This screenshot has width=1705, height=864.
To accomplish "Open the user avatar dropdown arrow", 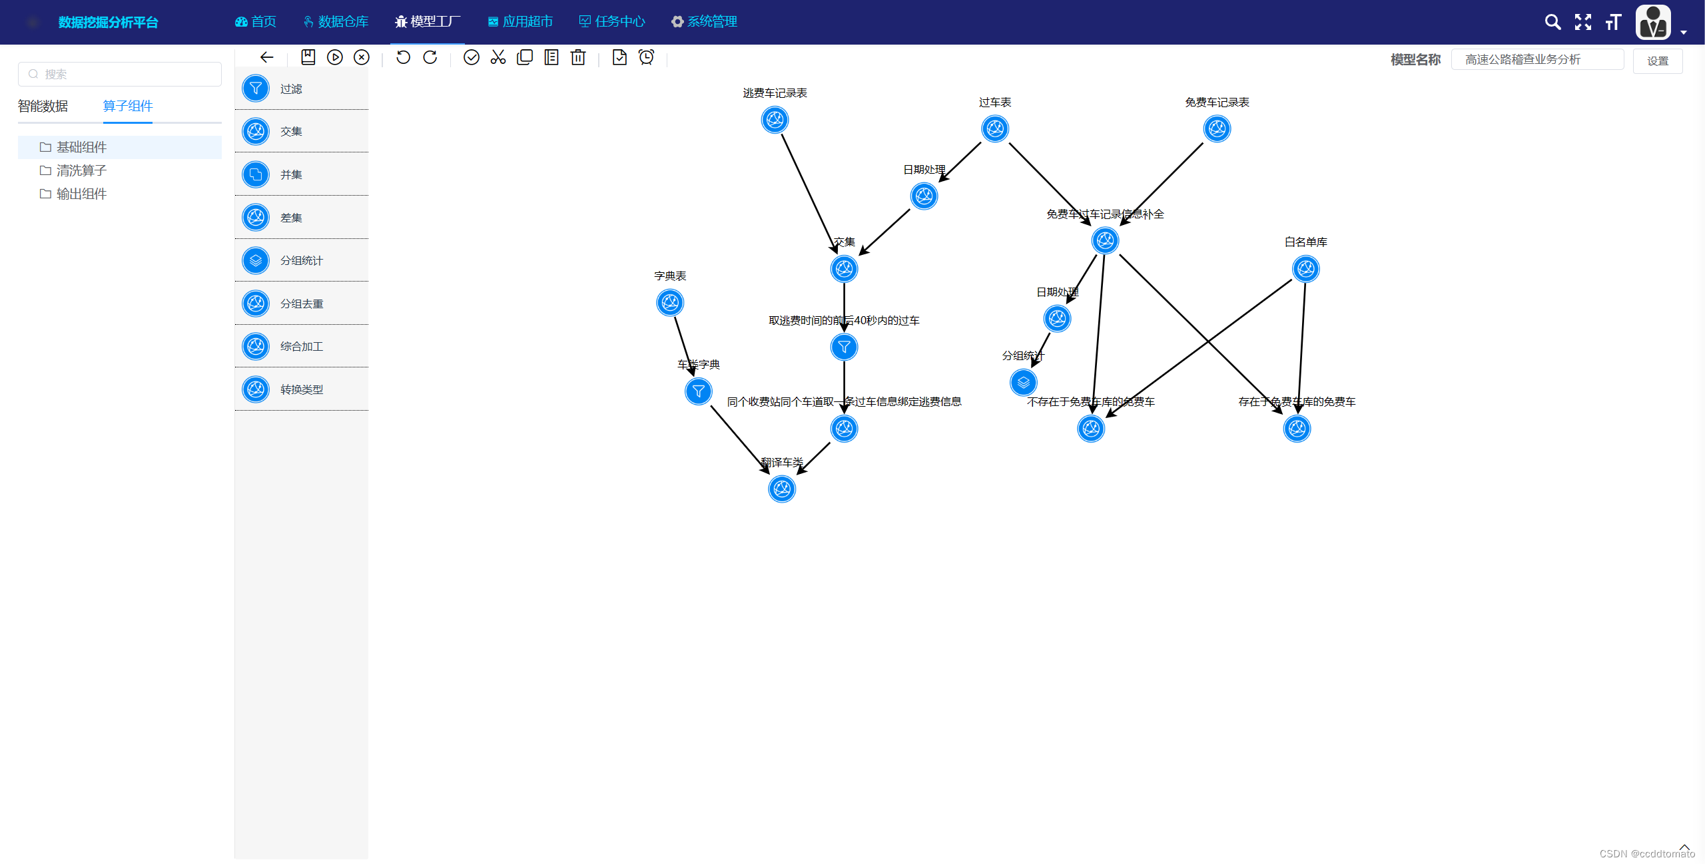I will [1684, 31].
